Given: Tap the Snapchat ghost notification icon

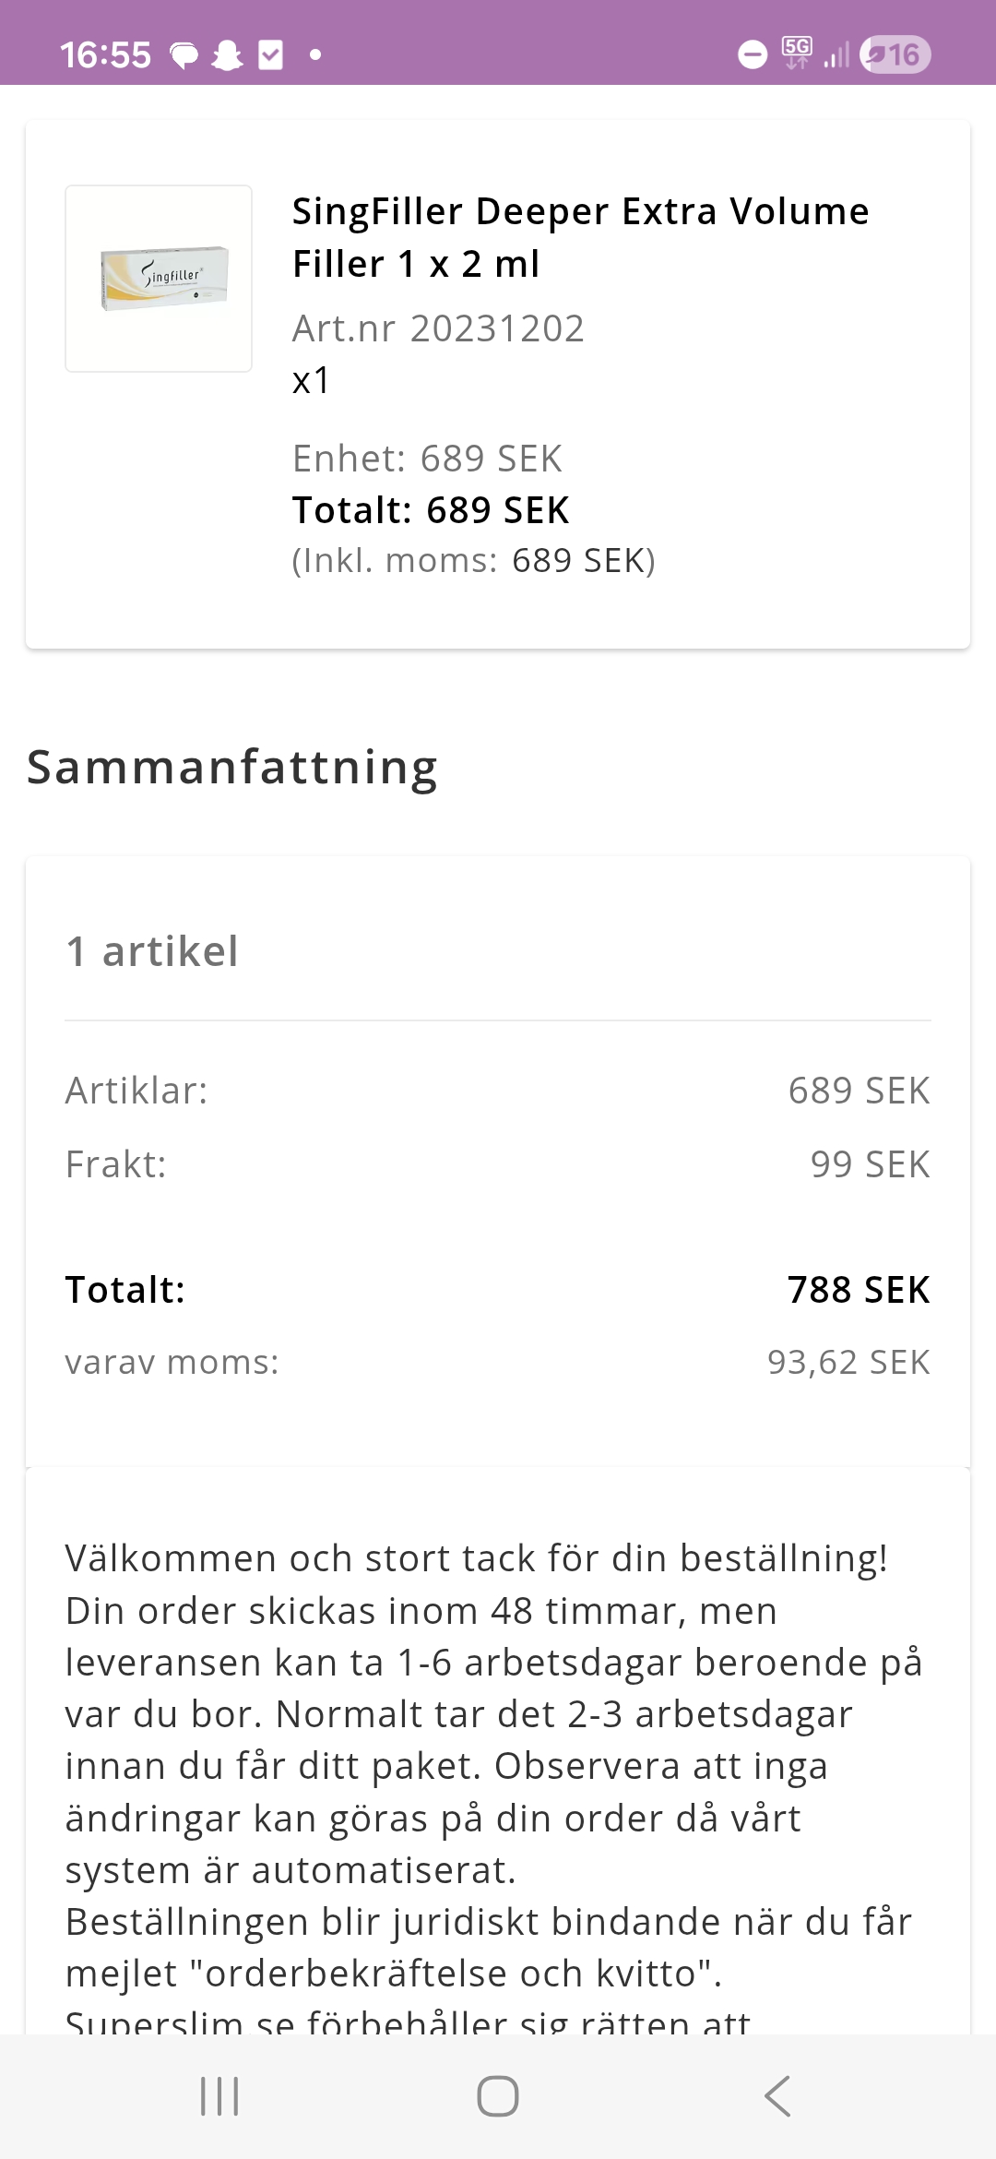Looking at the screenshot, I should pos(227,55).
